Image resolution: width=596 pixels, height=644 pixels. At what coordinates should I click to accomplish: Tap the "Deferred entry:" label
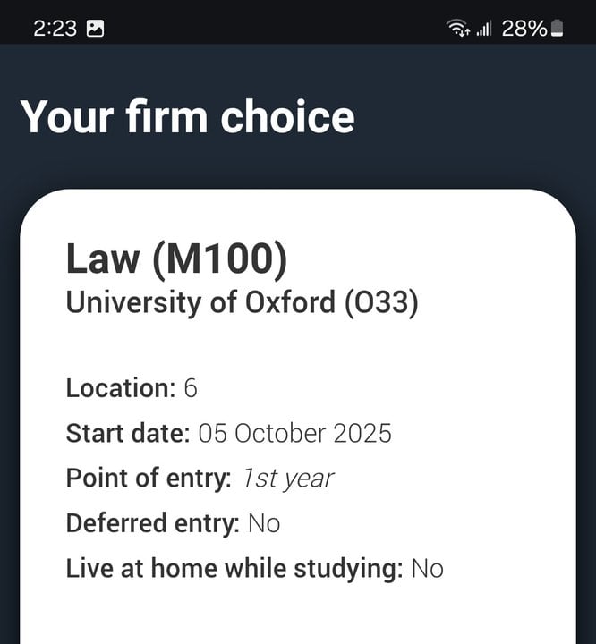point(152,523)
